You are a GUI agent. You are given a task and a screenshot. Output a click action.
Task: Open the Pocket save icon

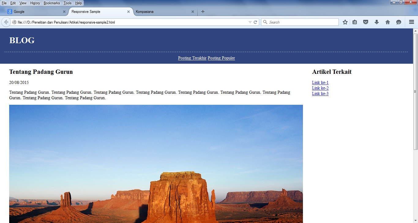366,22
